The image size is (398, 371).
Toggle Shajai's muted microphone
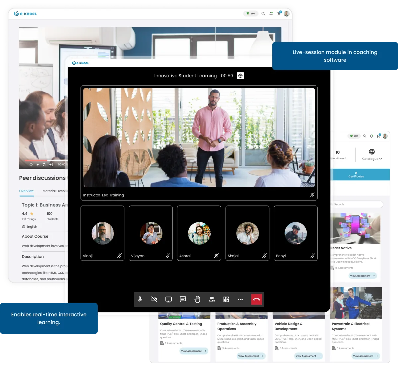tap(264, 256)
